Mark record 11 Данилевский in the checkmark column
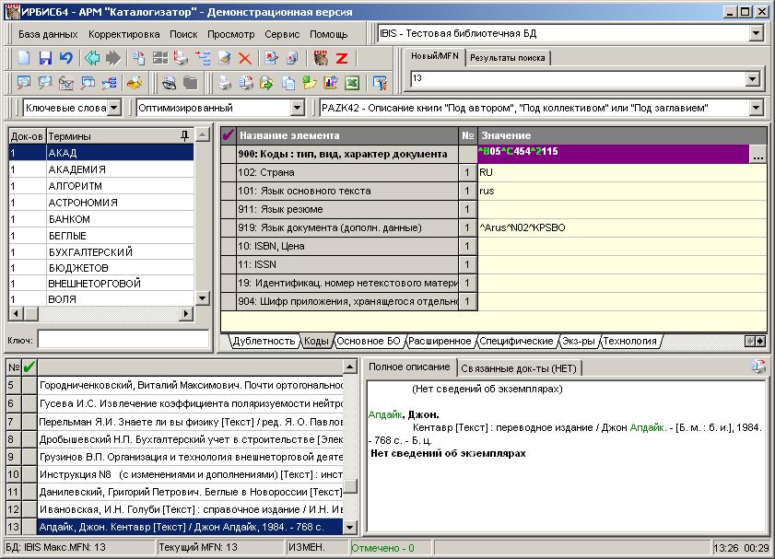The width and height of the screenshot is (775, 559). click(x=29, y=492)
